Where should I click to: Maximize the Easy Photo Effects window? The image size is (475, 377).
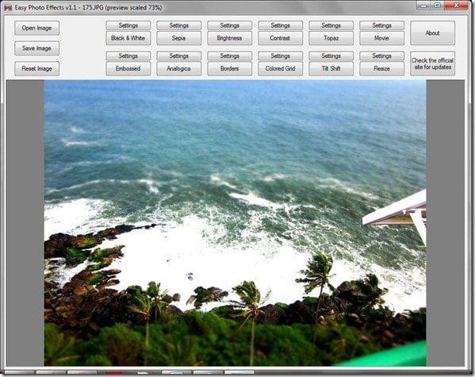coord(437,6)
